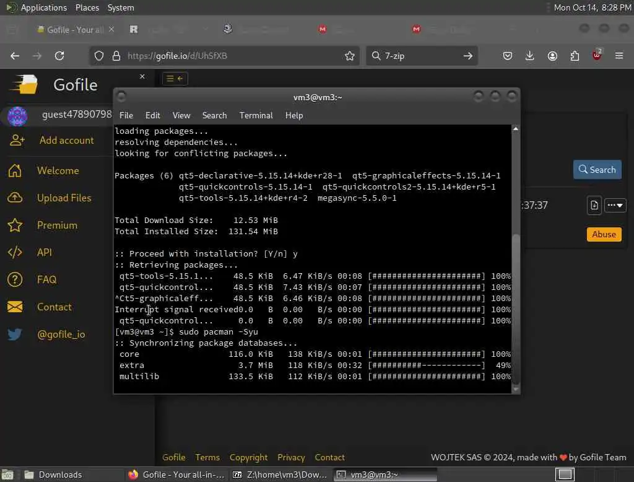The width and height of the screenshot is (634, 482).
Task: Open Add account link in sidebar
Action: 67,141
